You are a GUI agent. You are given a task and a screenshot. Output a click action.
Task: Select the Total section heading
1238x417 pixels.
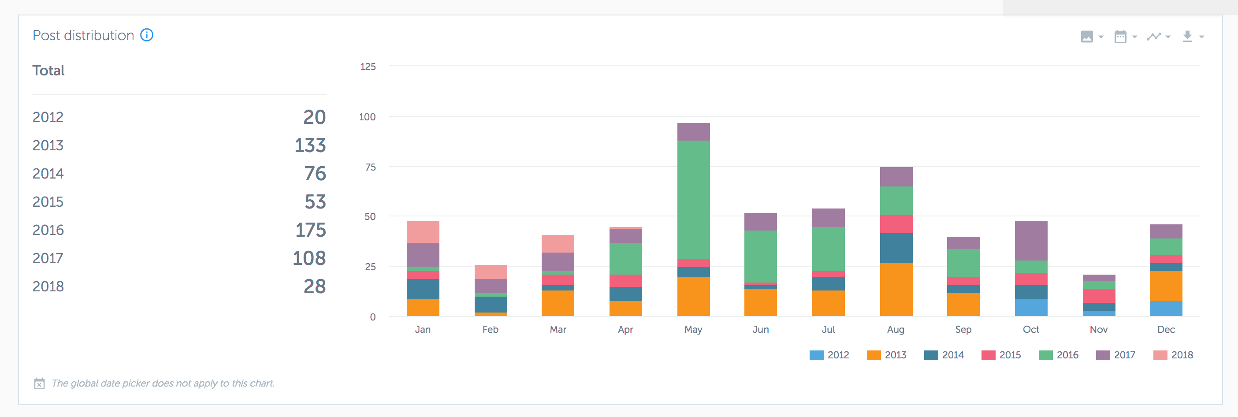[x=48, y=71]
